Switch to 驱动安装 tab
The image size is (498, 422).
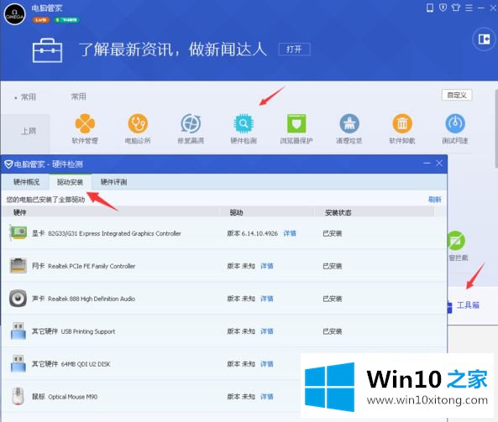(70, 182)
